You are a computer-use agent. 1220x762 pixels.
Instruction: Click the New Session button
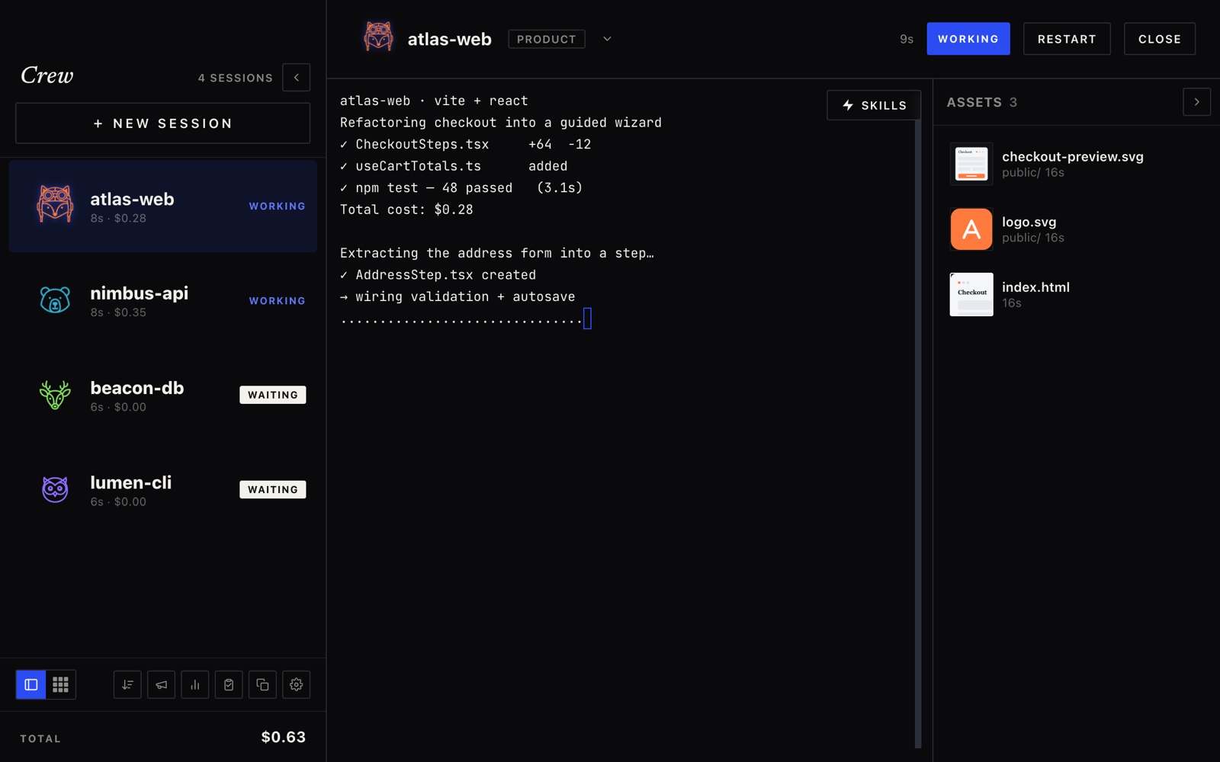pos(162,123)
